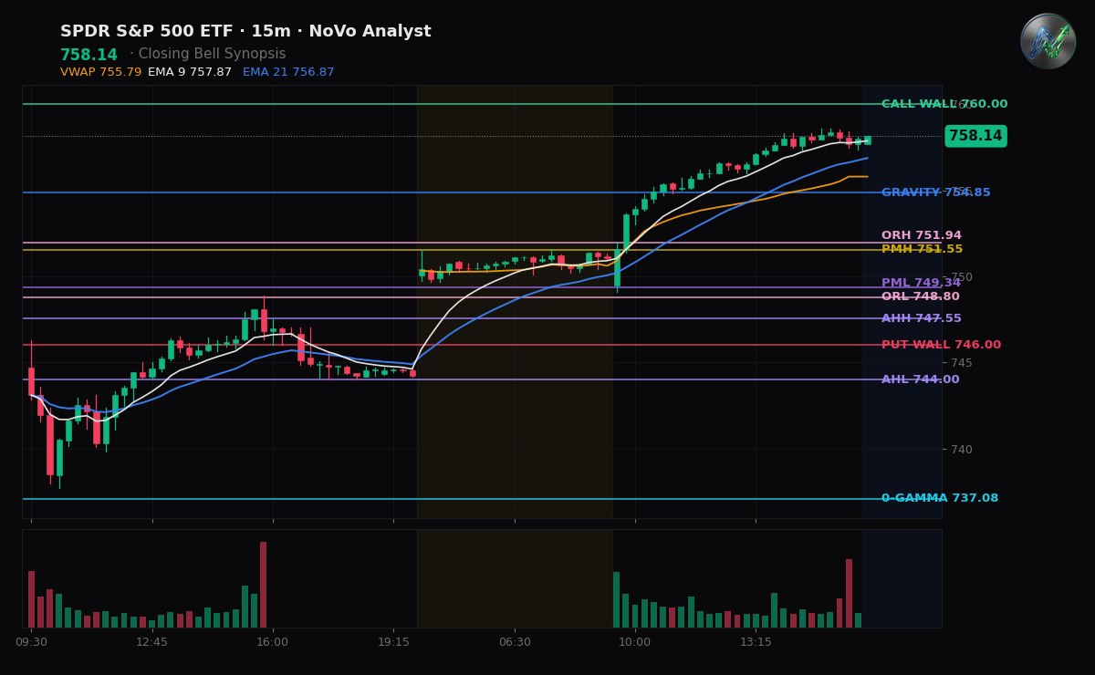Select the VWAP 755.79 legend entry
This screenshot has width=1095, height=675.
tap(100, 72)
